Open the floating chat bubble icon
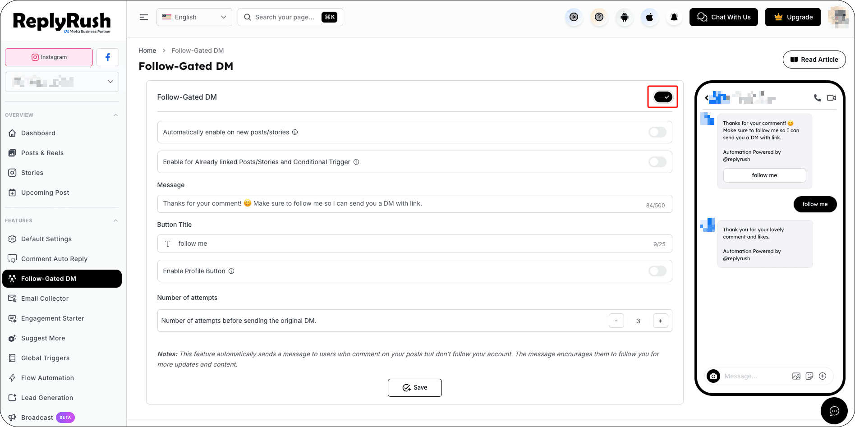This screenshot has height=427, width=855. (834, 411)
